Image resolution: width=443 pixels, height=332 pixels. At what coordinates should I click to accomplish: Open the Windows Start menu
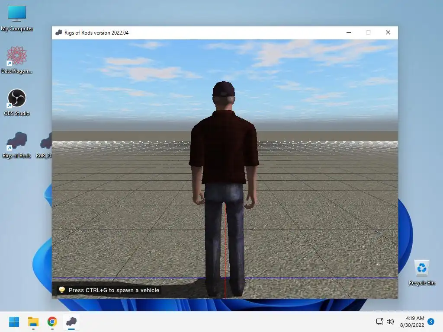[x=14, y=322]
